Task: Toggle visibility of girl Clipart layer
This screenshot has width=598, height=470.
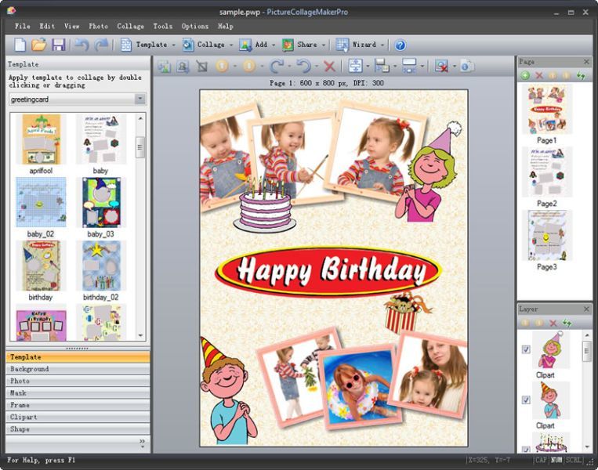Action: click(526, 349)
